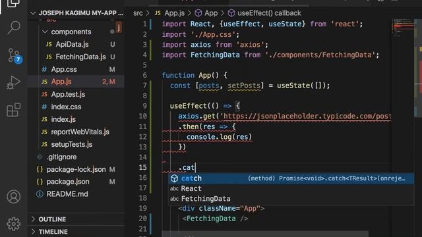The height and width of the screenshot is (237, 422).
Task: Collapse the components folder chevron
Action: coord(45,32)
